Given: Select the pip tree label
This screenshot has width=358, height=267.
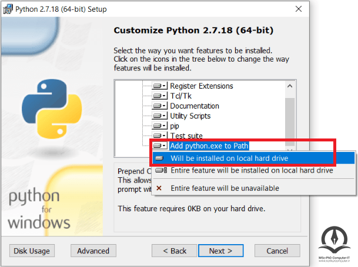Looking at the screenshot, I should 175,126.
